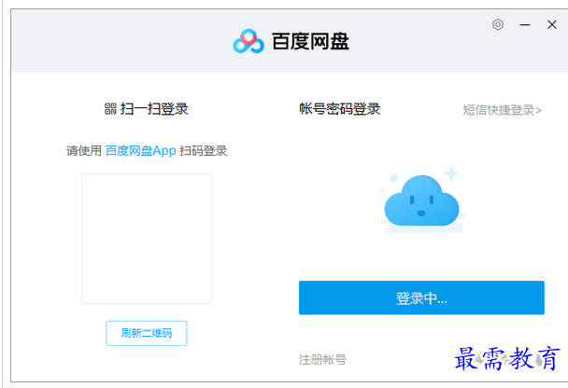Minimize the Baidu Netdisk login window
The image size is (568, 388).
pos(525,25)
